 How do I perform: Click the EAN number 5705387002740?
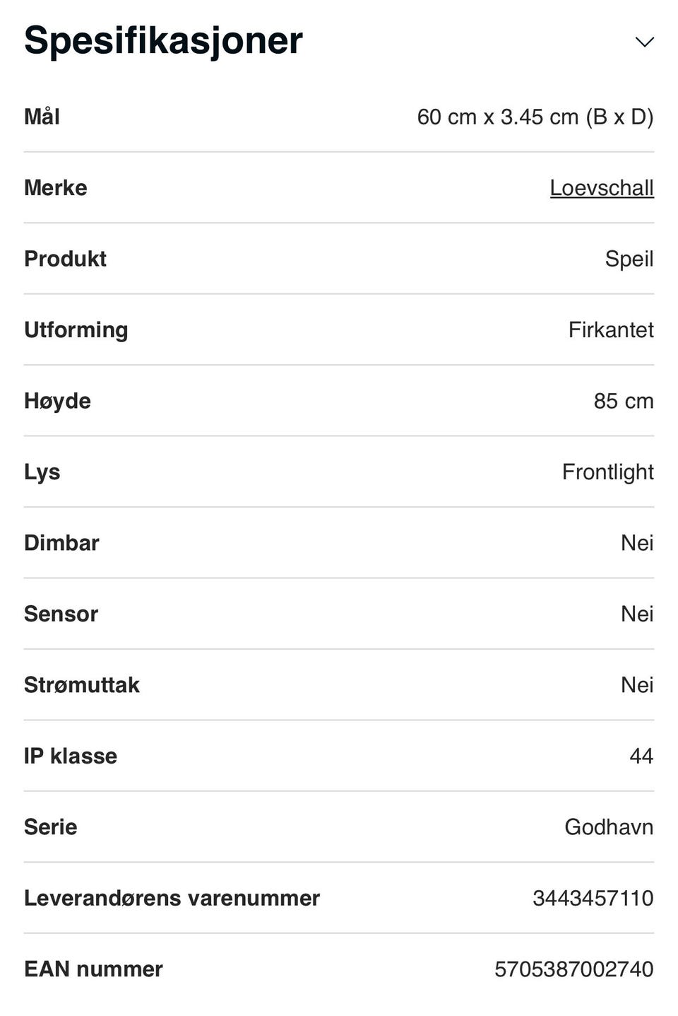[573, 969]
